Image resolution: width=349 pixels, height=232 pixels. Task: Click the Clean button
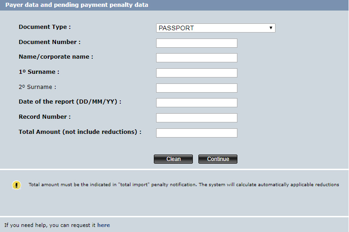174,159
